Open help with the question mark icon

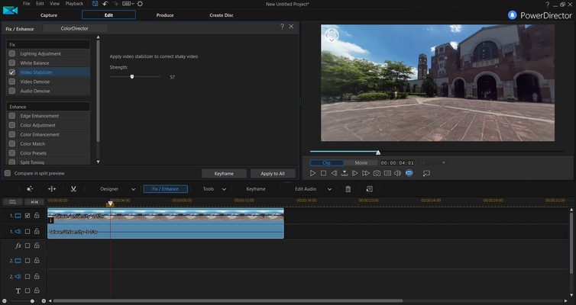coord(282,27)
